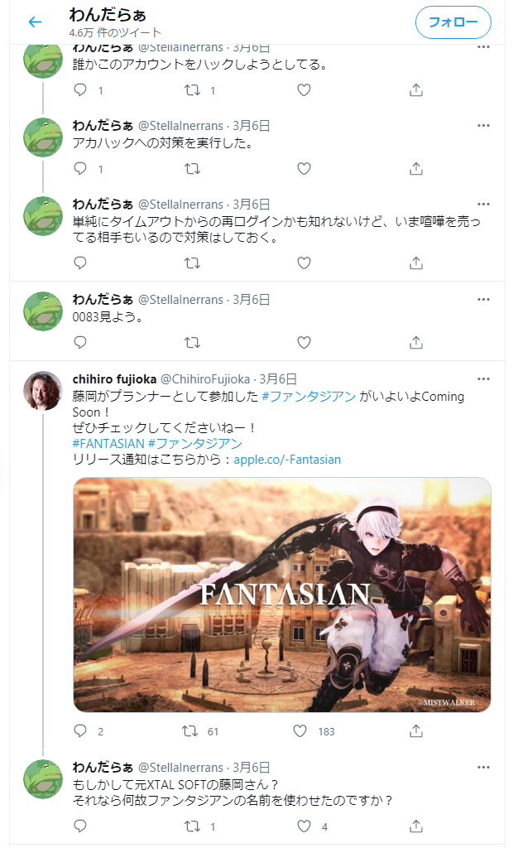Image resolution: width=513 pixels, height=848 pixels.
Task: Open more options on 元XTAL SOFT tweet
Action: pyautogui.click(x=483, y=767)
